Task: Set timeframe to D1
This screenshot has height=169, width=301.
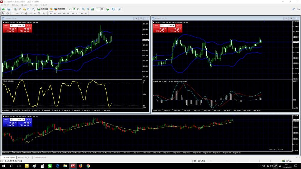Action: click(77, 14)
